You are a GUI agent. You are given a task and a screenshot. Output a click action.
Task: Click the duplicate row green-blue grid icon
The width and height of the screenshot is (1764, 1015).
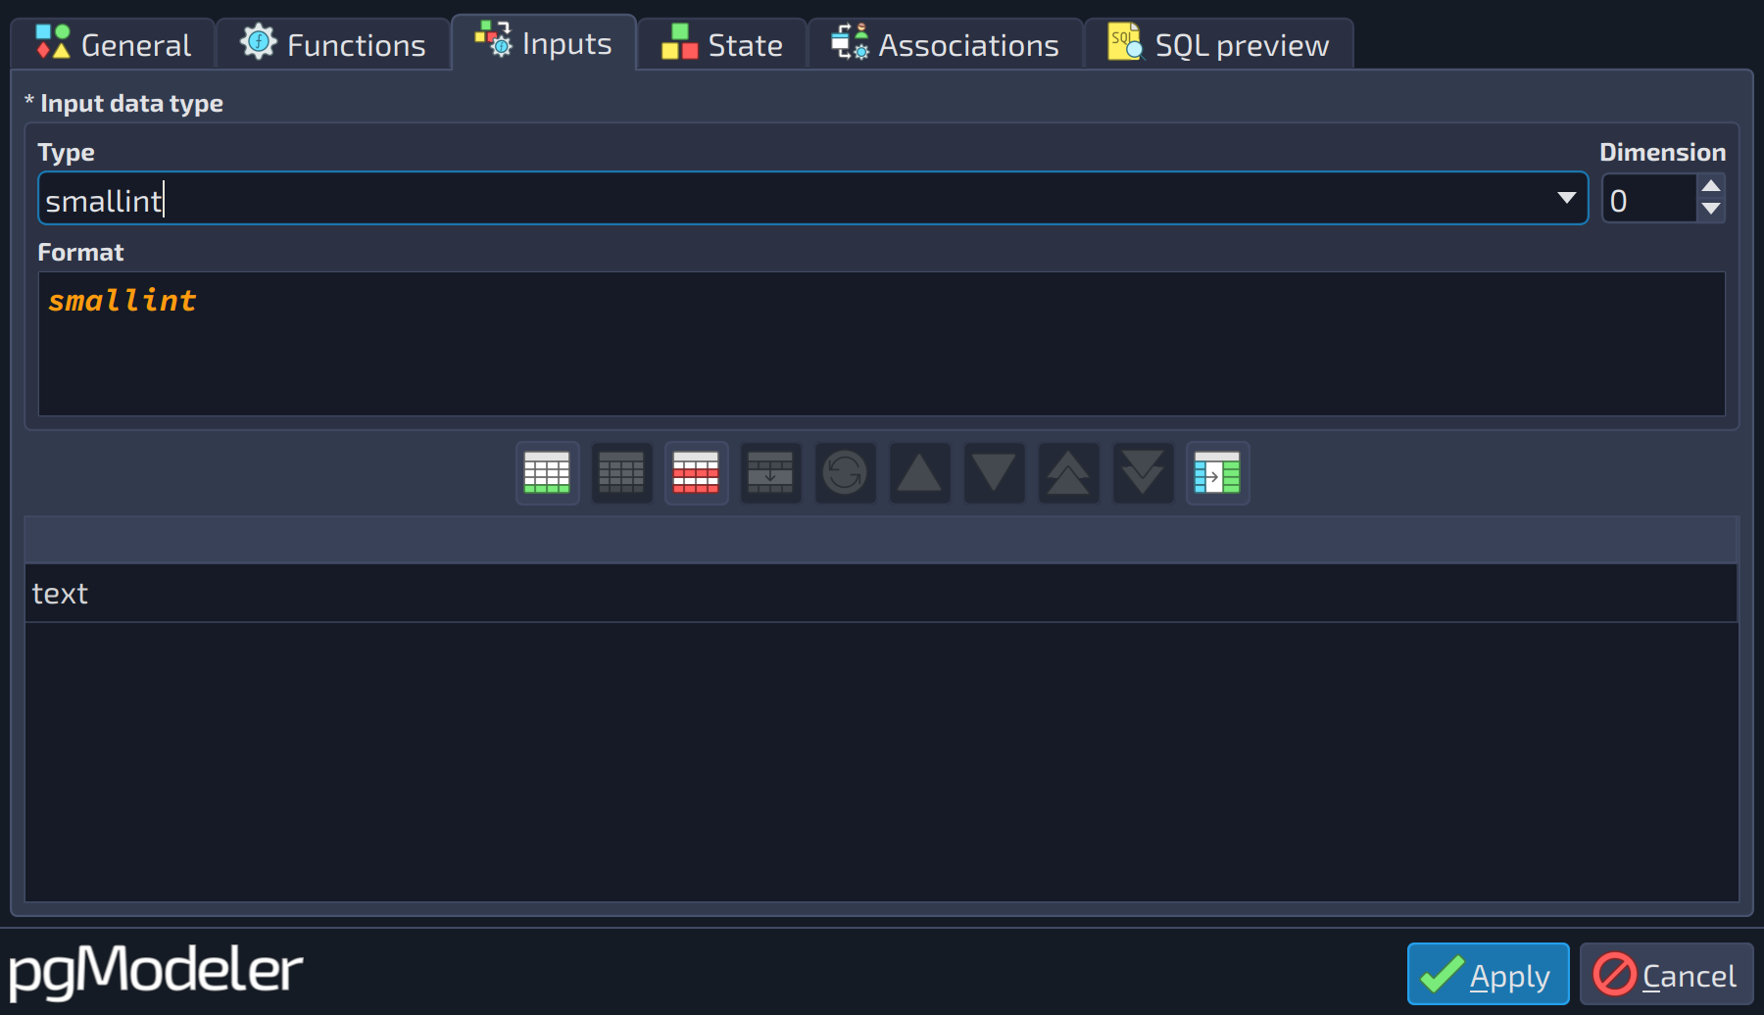click(x=1217, y=473)
